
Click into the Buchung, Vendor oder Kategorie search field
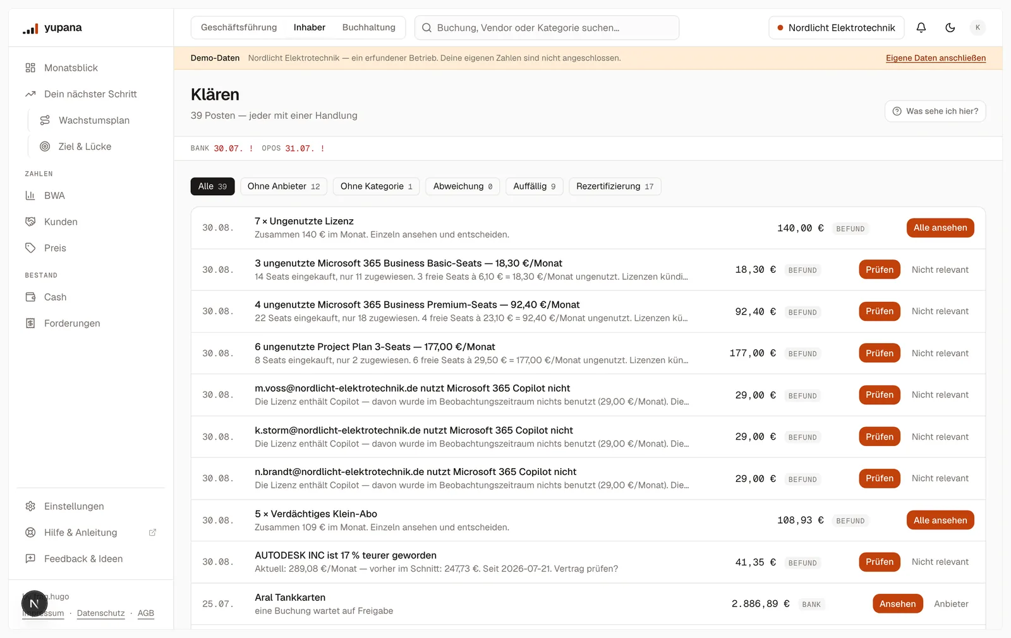coord(547,28)
